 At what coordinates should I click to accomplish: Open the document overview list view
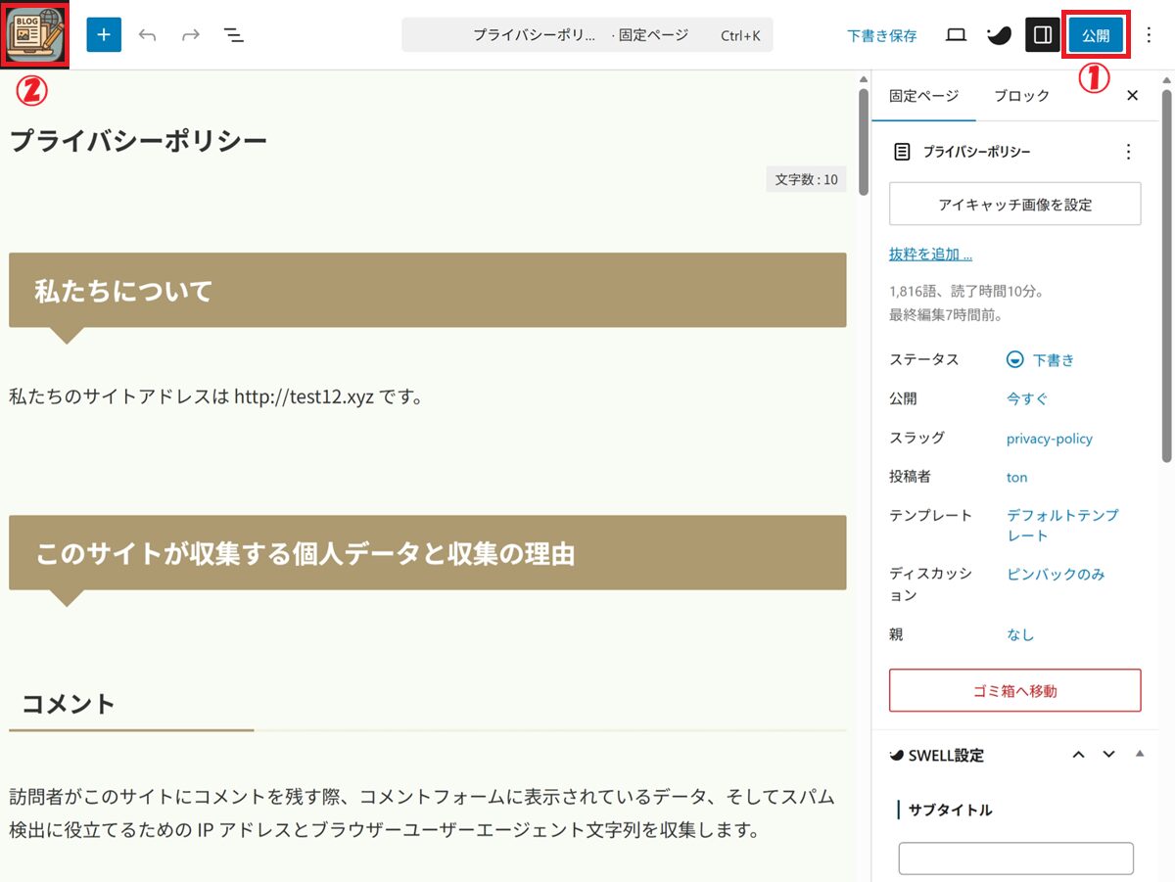click(233, 35)
